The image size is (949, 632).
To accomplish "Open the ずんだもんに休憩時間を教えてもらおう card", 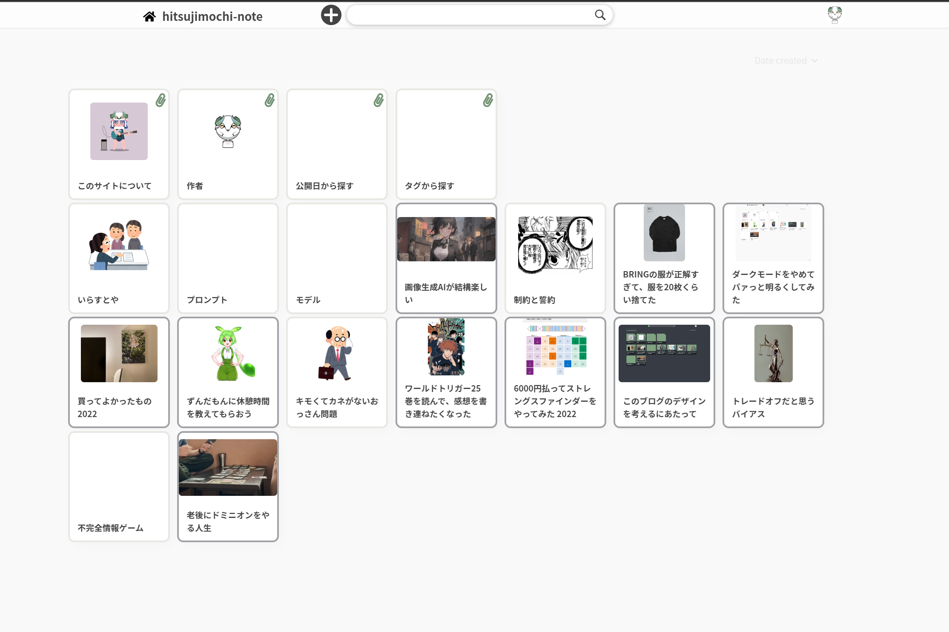I will (x=228, y=372).
